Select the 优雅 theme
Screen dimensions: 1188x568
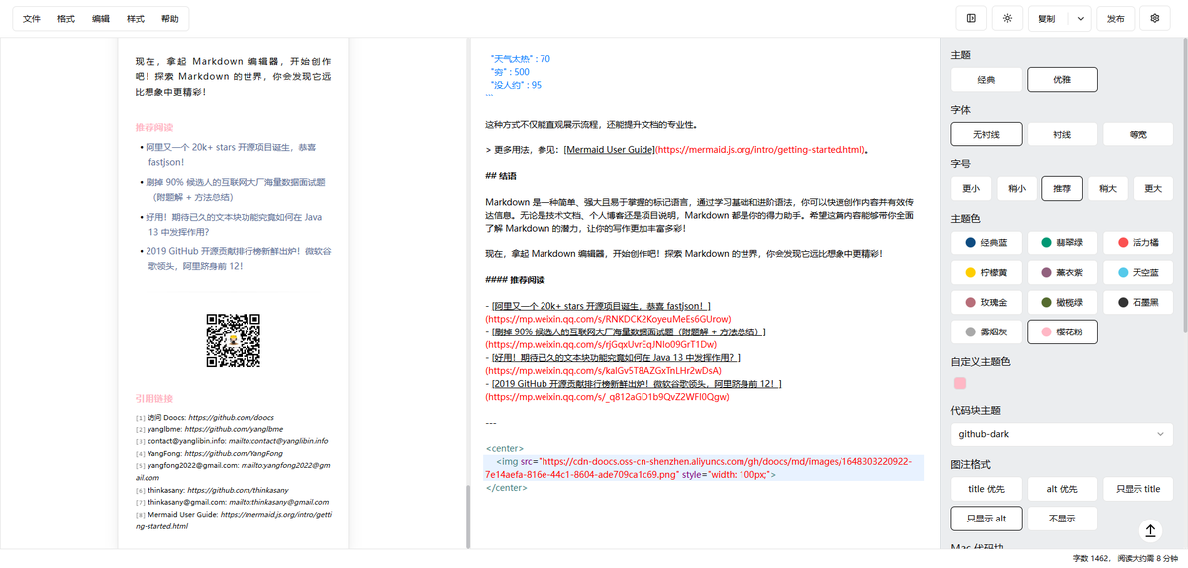pyautogui.click(x=1062, y=79)
